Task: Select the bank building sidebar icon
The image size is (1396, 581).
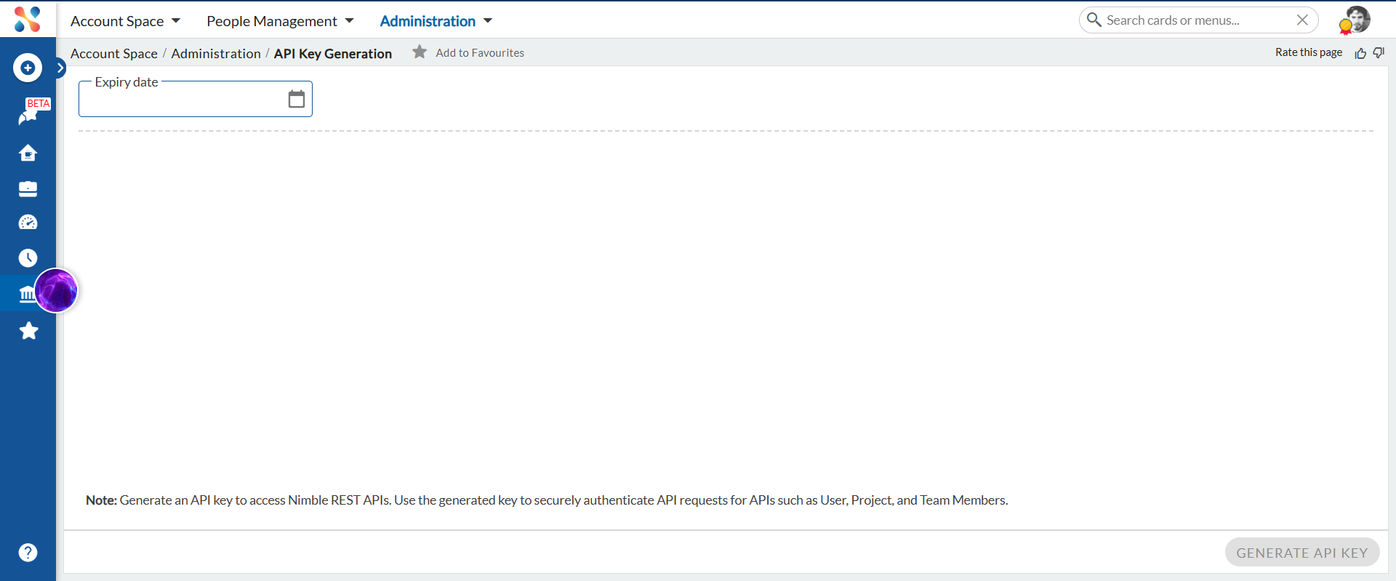Action: (x=25, y=294)
